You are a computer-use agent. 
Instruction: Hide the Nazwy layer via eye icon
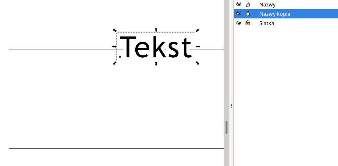(x=239, y=4)
